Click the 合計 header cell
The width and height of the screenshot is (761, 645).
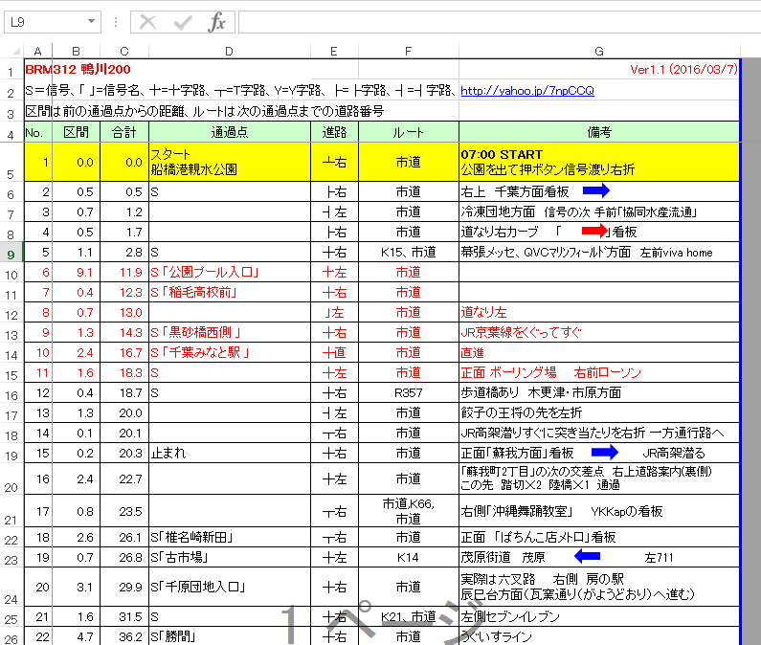[124, 132]
